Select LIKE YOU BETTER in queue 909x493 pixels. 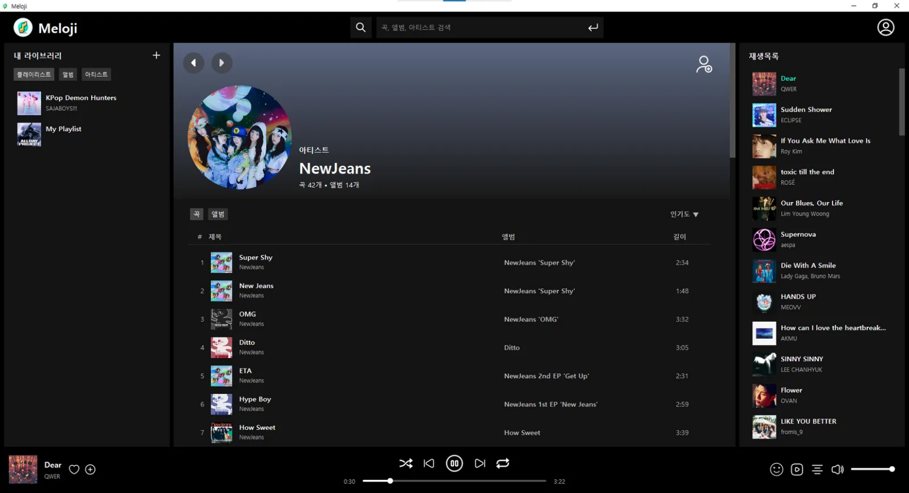point(822,427)
